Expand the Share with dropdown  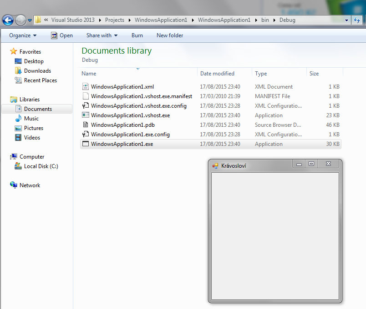pos(102,35)
